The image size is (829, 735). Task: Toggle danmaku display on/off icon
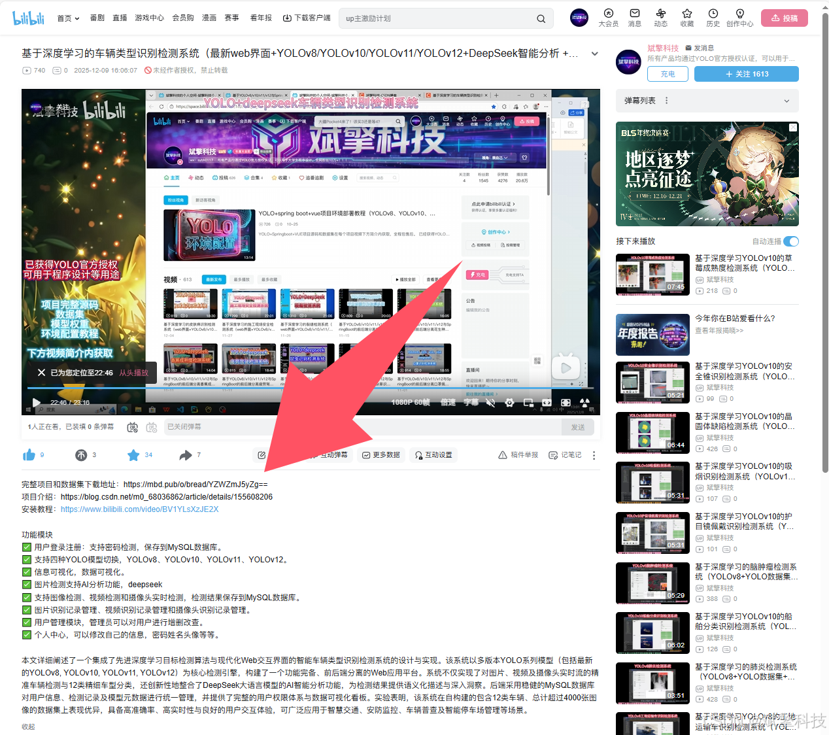tap(133, 427)
